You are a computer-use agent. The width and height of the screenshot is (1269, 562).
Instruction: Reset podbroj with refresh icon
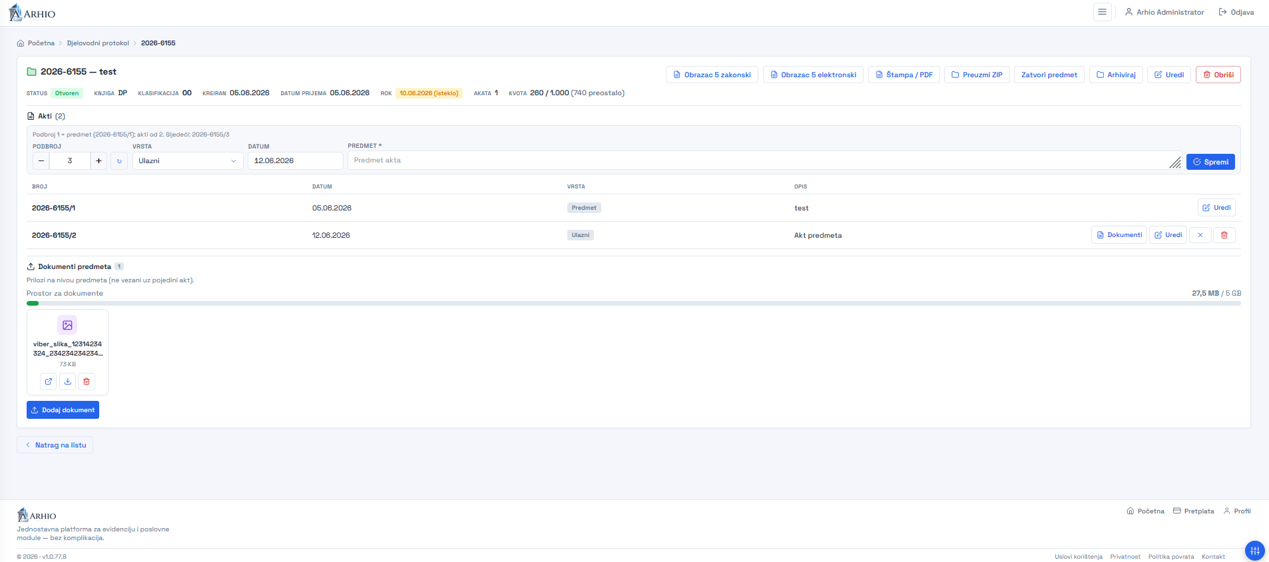tap(119, 160)
